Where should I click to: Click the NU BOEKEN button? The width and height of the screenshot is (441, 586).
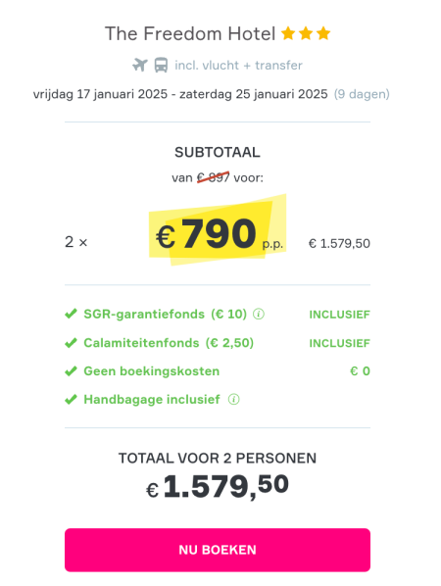218,550
